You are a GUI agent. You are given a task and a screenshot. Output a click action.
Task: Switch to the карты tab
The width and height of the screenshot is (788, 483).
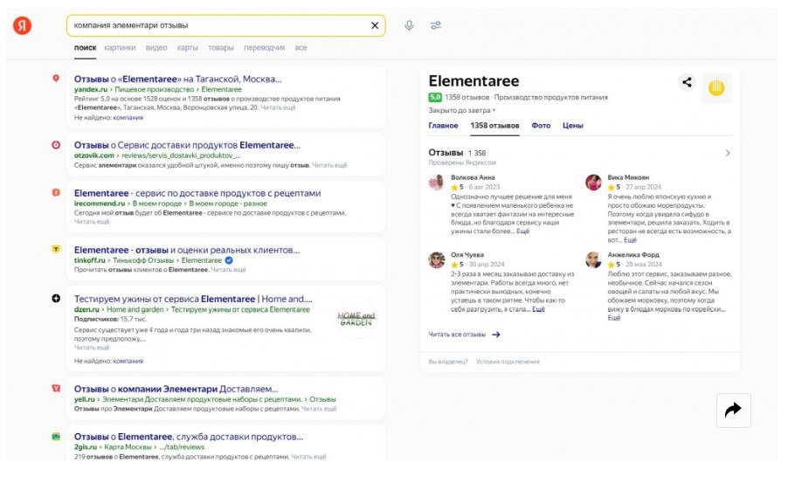(x=188, y=48)
